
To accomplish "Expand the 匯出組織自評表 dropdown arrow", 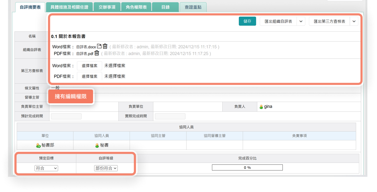I will point(301,21).
